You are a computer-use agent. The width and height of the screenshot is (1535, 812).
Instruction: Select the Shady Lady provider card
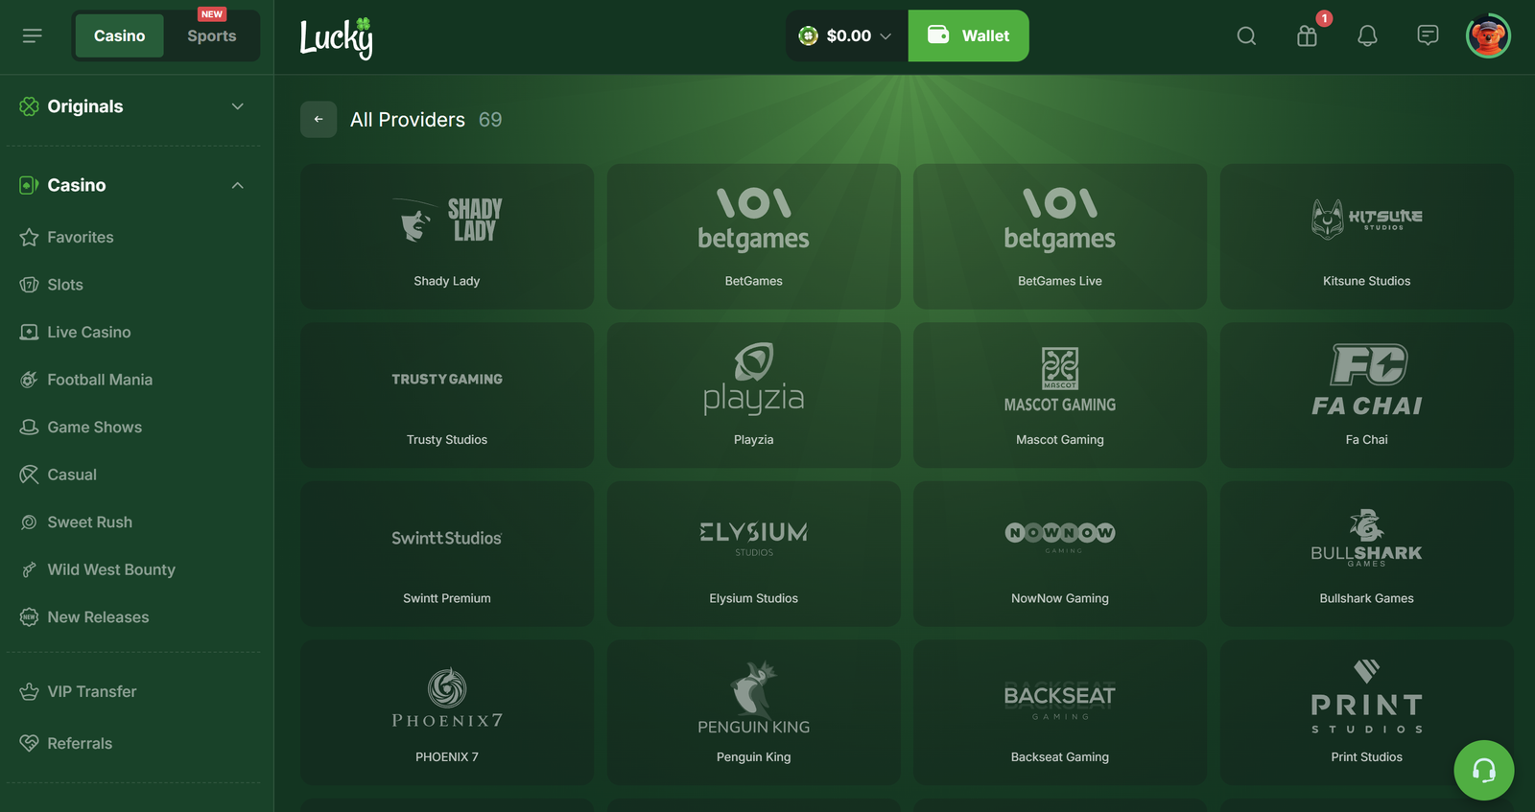tap(447, 236)
